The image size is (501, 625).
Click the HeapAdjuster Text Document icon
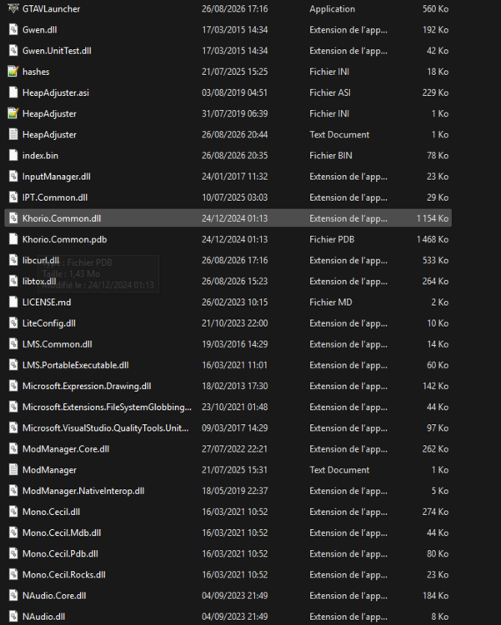(x=13, y=134)
